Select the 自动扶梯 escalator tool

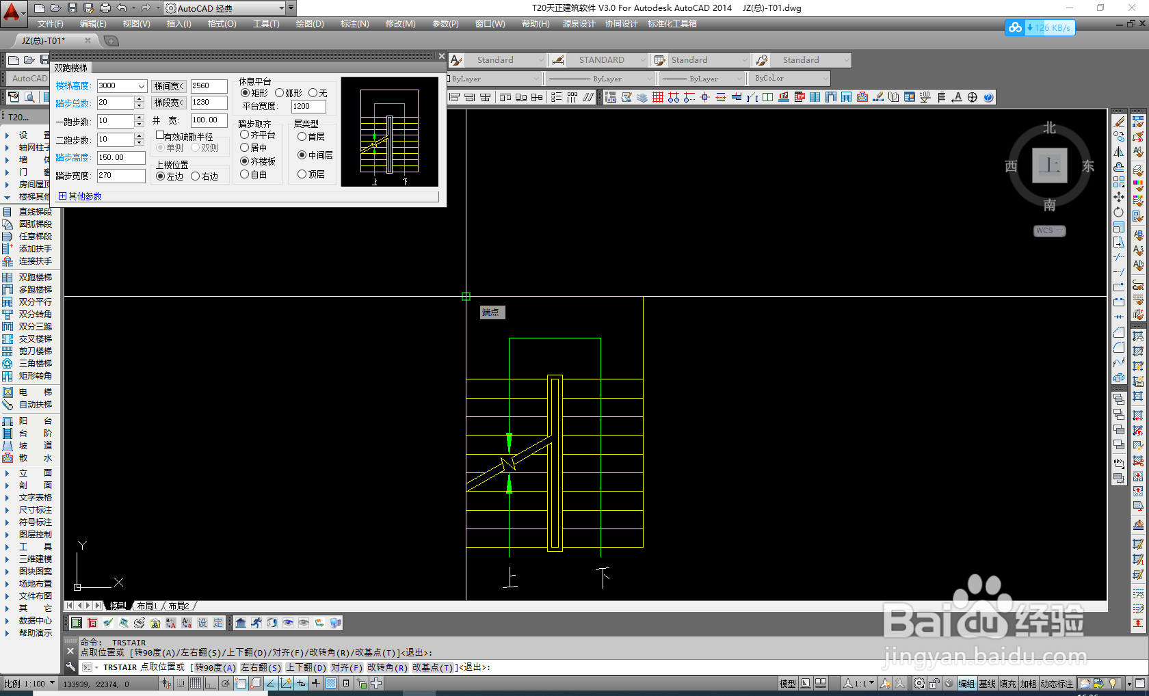coord(27,405)
